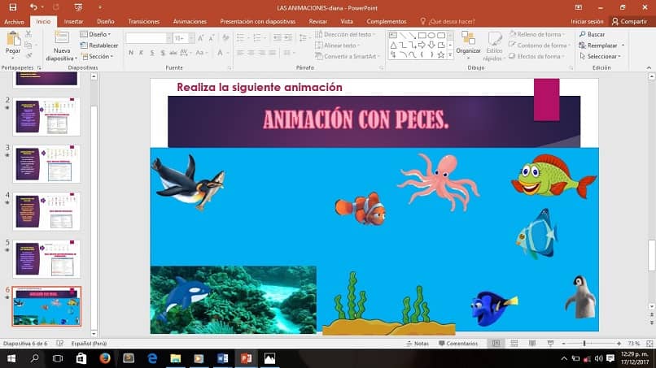Select the star shape in shapes gallery

coord(441,54)
